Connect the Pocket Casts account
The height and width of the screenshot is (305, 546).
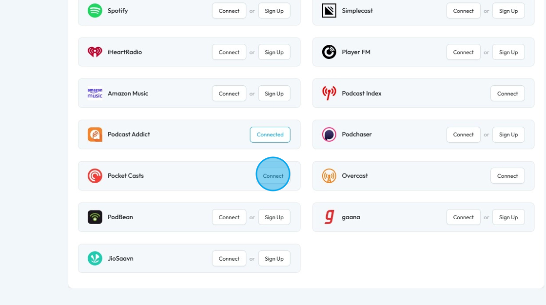pyautogui.click(x=273, y=176)
